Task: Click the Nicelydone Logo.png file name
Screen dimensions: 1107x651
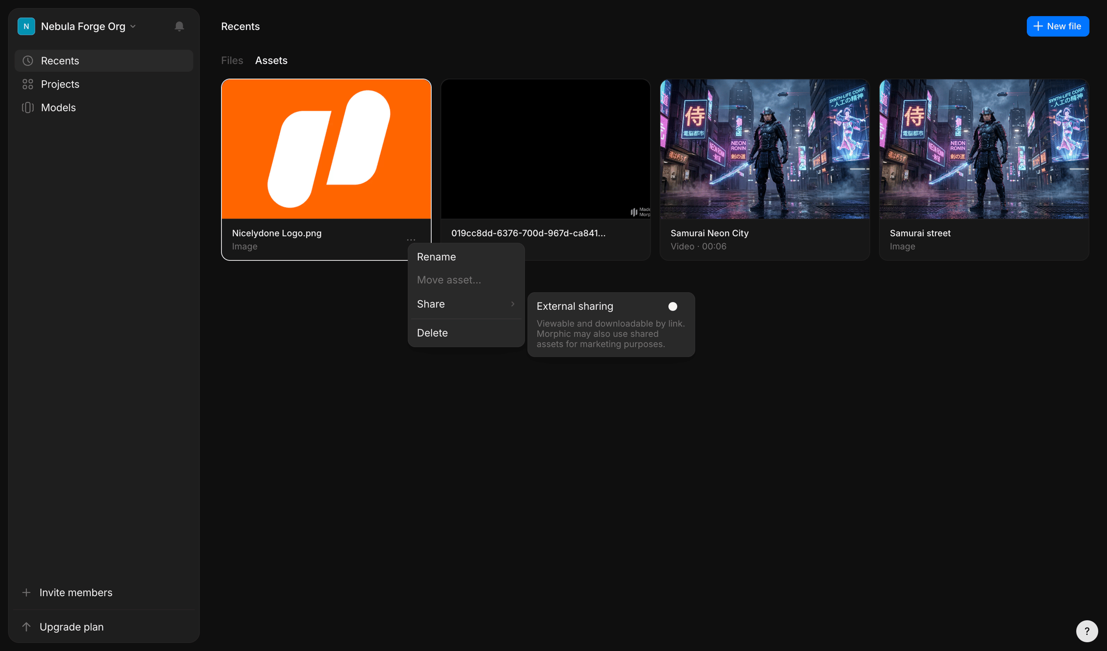Action: point(277,233)
